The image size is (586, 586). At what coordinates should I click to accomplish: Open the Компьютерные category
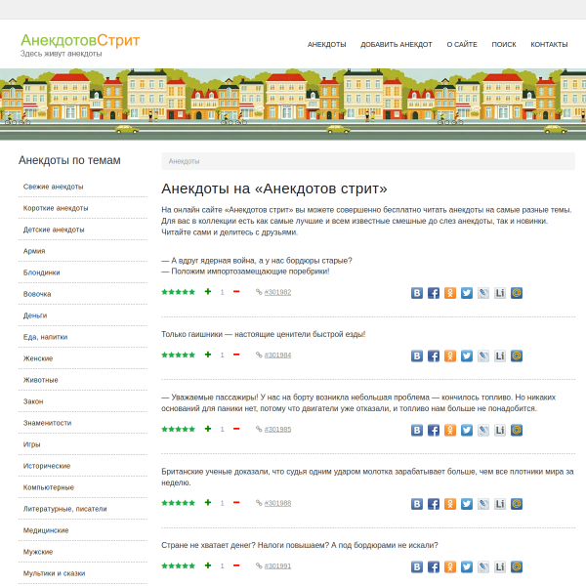[49, 487]
